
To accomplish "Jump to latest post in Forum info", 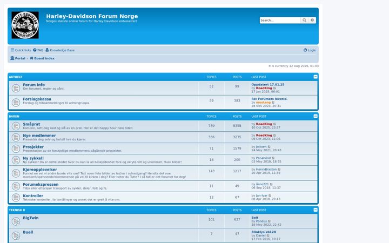I will 274,88.
